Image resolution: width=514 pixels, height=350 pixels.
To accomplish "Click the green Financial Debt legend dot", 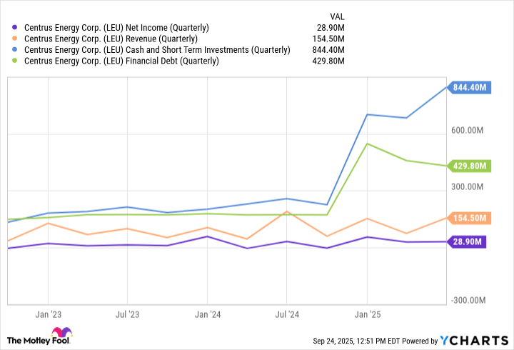I will 16,61.
